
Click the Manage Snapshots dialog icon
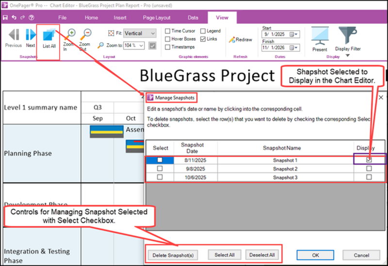click(x=150, y=98)
